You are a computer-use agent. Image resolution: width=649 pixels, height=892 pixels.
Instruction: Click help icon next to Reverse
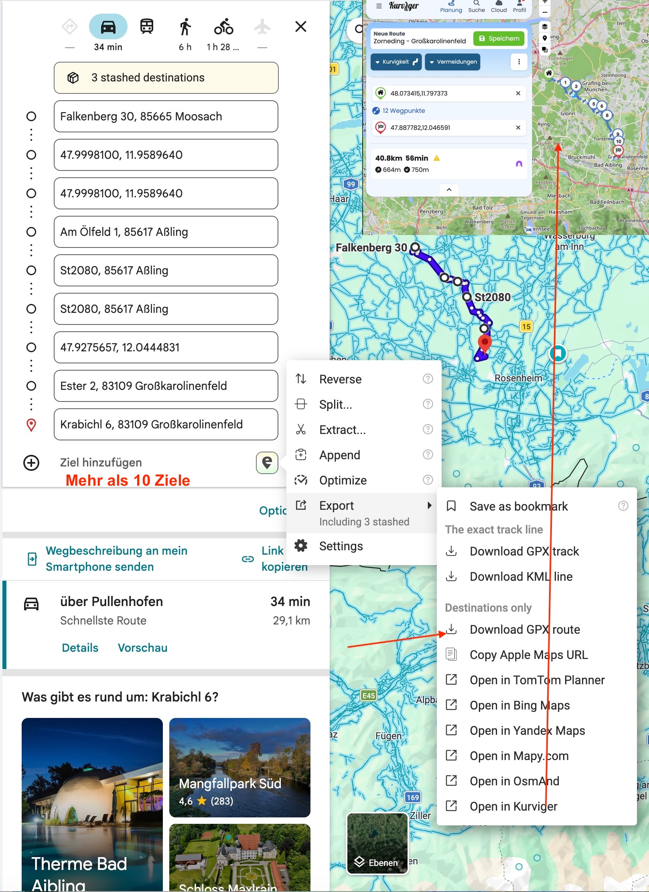coord(428,379)
